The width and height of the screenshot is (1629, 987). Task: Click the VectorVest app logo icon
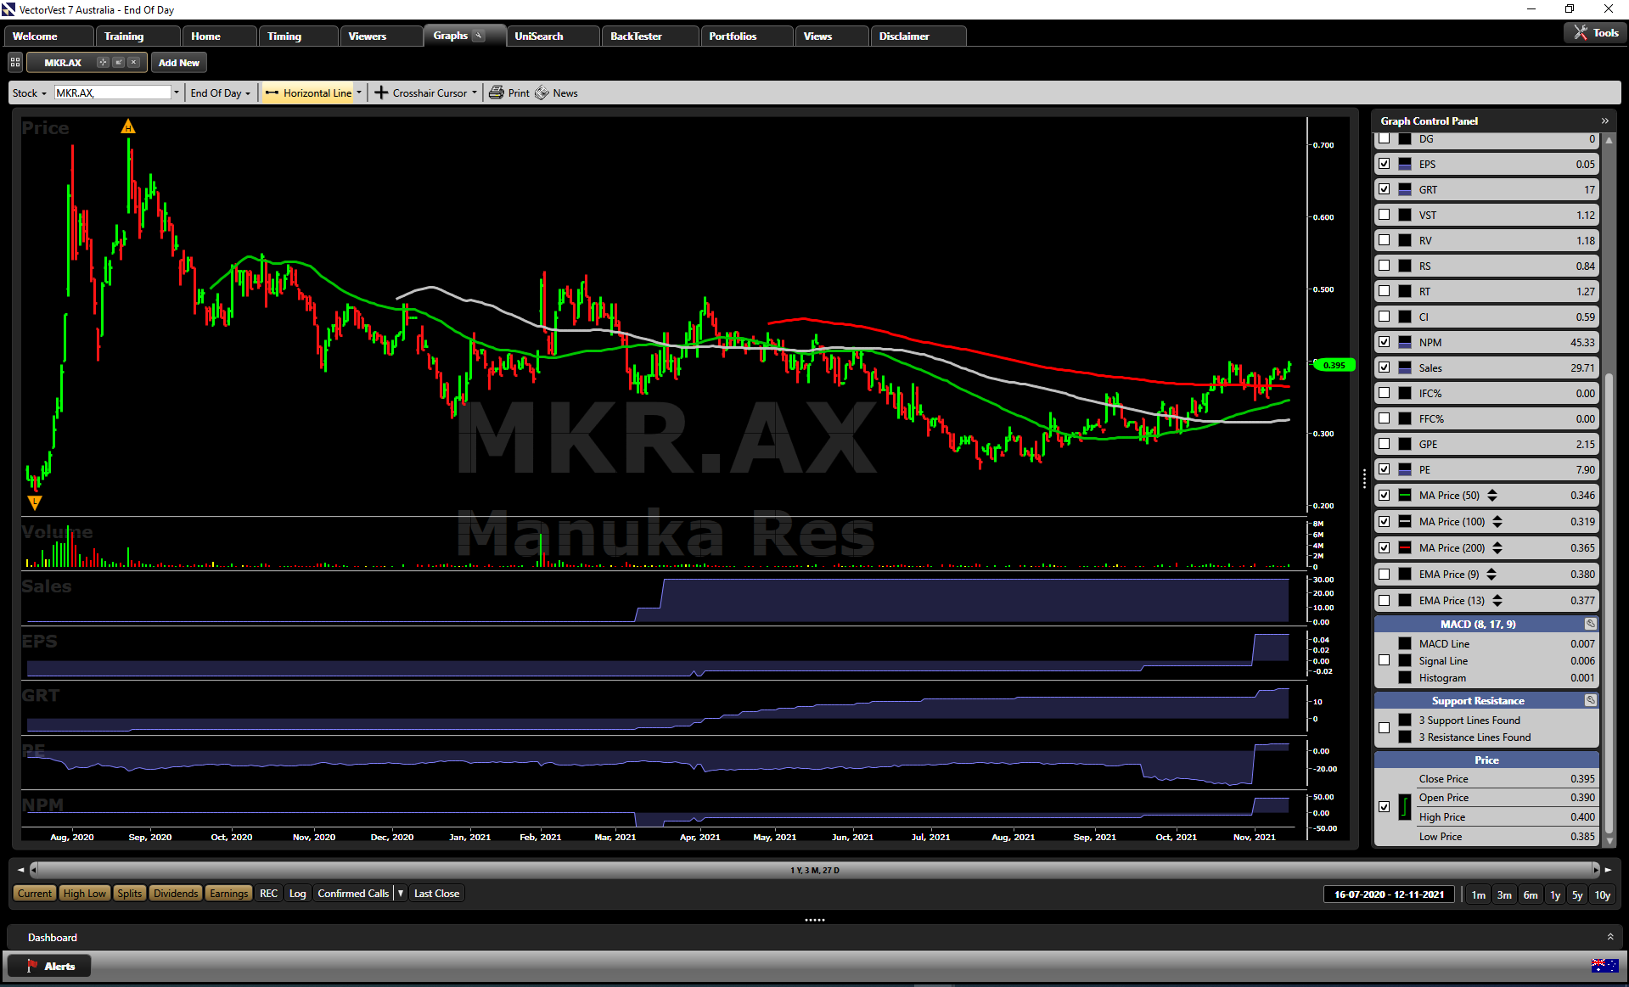click(x=8, y=9)
